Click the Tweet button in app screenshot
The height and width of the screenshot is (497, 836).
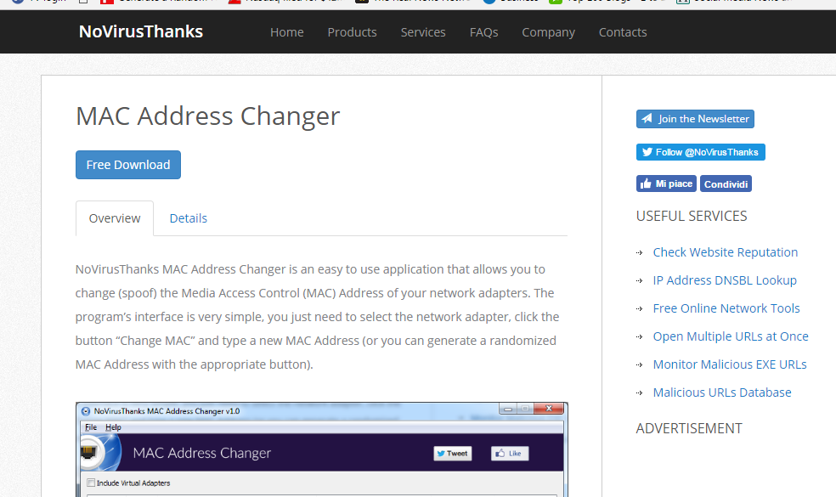coord(453,454)
